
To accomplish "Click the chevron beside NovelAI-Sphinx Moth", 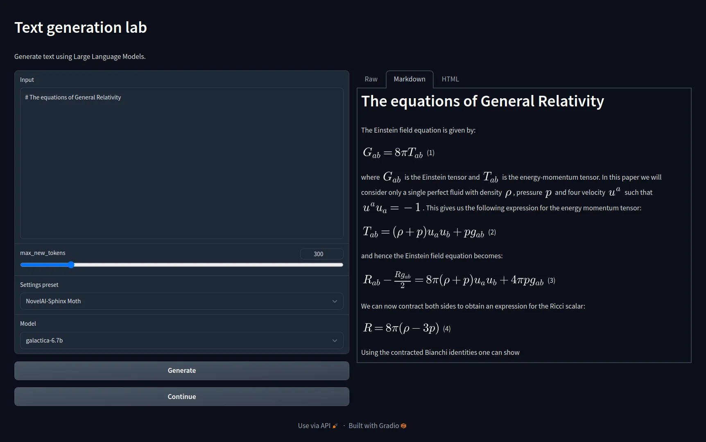I will point(335,301).
